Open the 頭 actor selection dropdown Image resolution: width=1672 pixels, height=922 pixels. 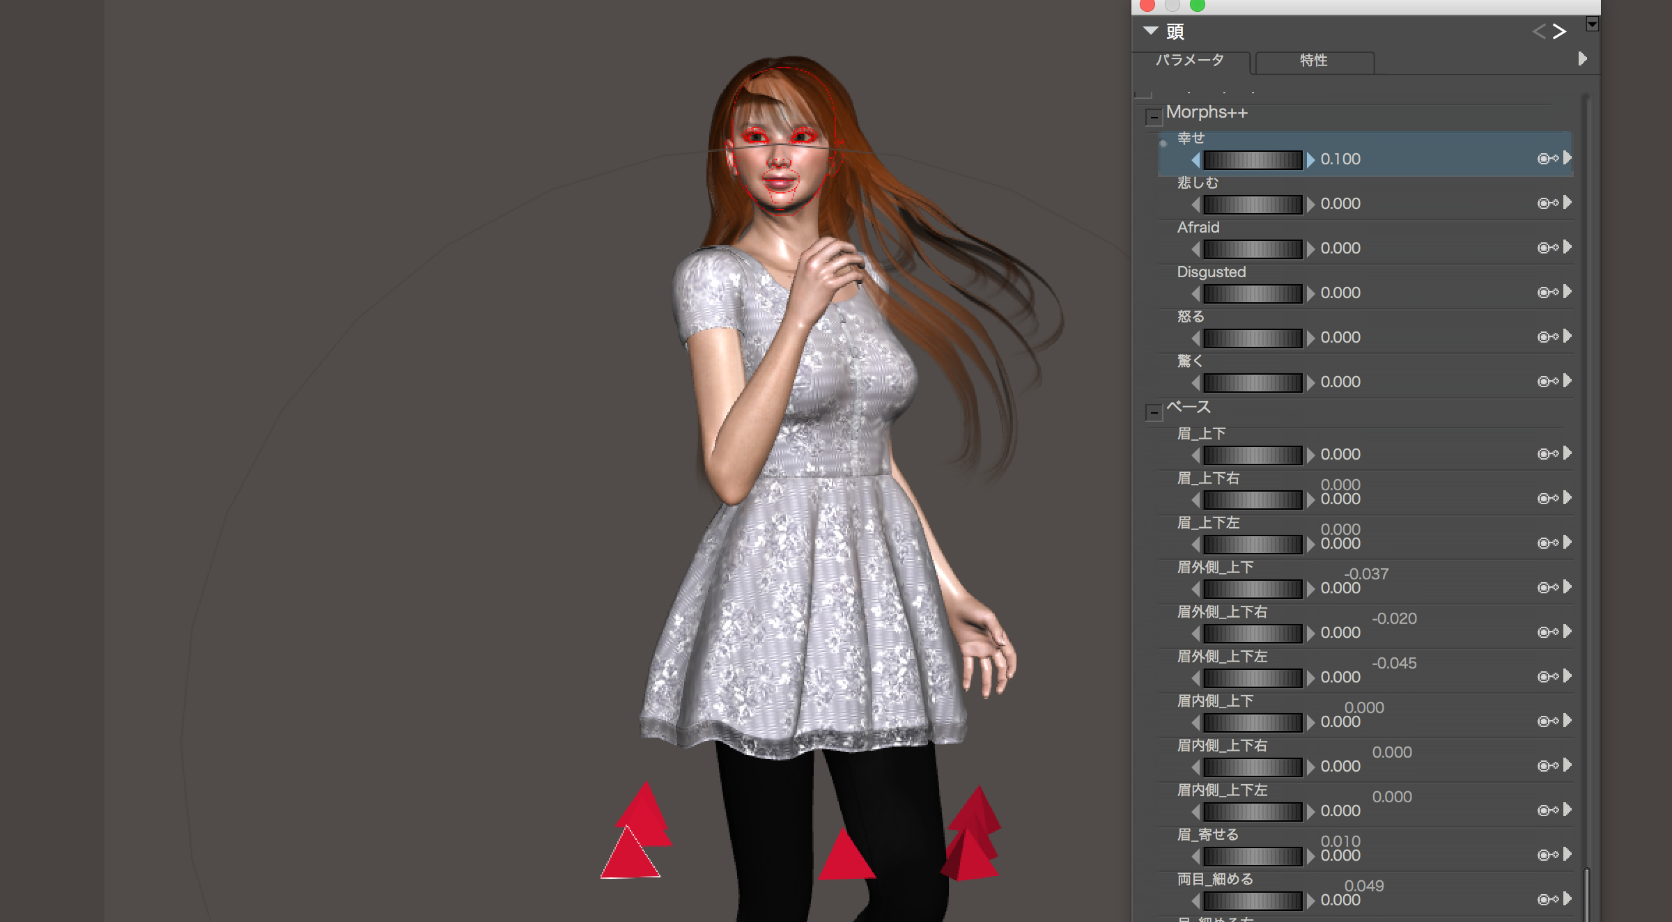(1151, 31)
